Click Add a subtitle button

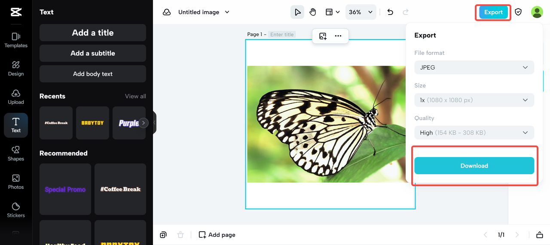click(x=93, y=53)
